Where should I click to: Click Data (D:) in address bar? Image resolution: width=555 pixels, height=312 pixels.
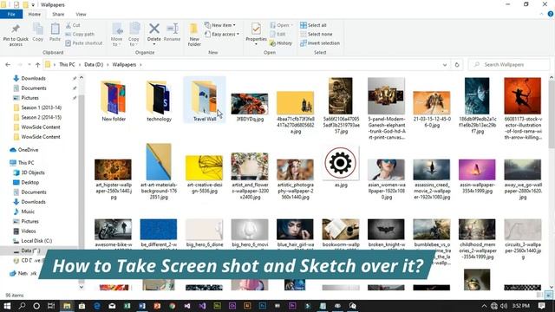[x=94, y=65]
